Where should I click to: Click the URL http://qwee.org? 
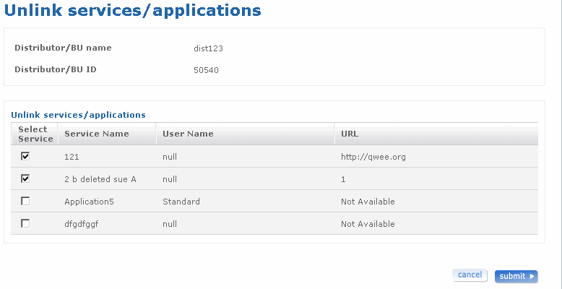(x=373, y=157)
